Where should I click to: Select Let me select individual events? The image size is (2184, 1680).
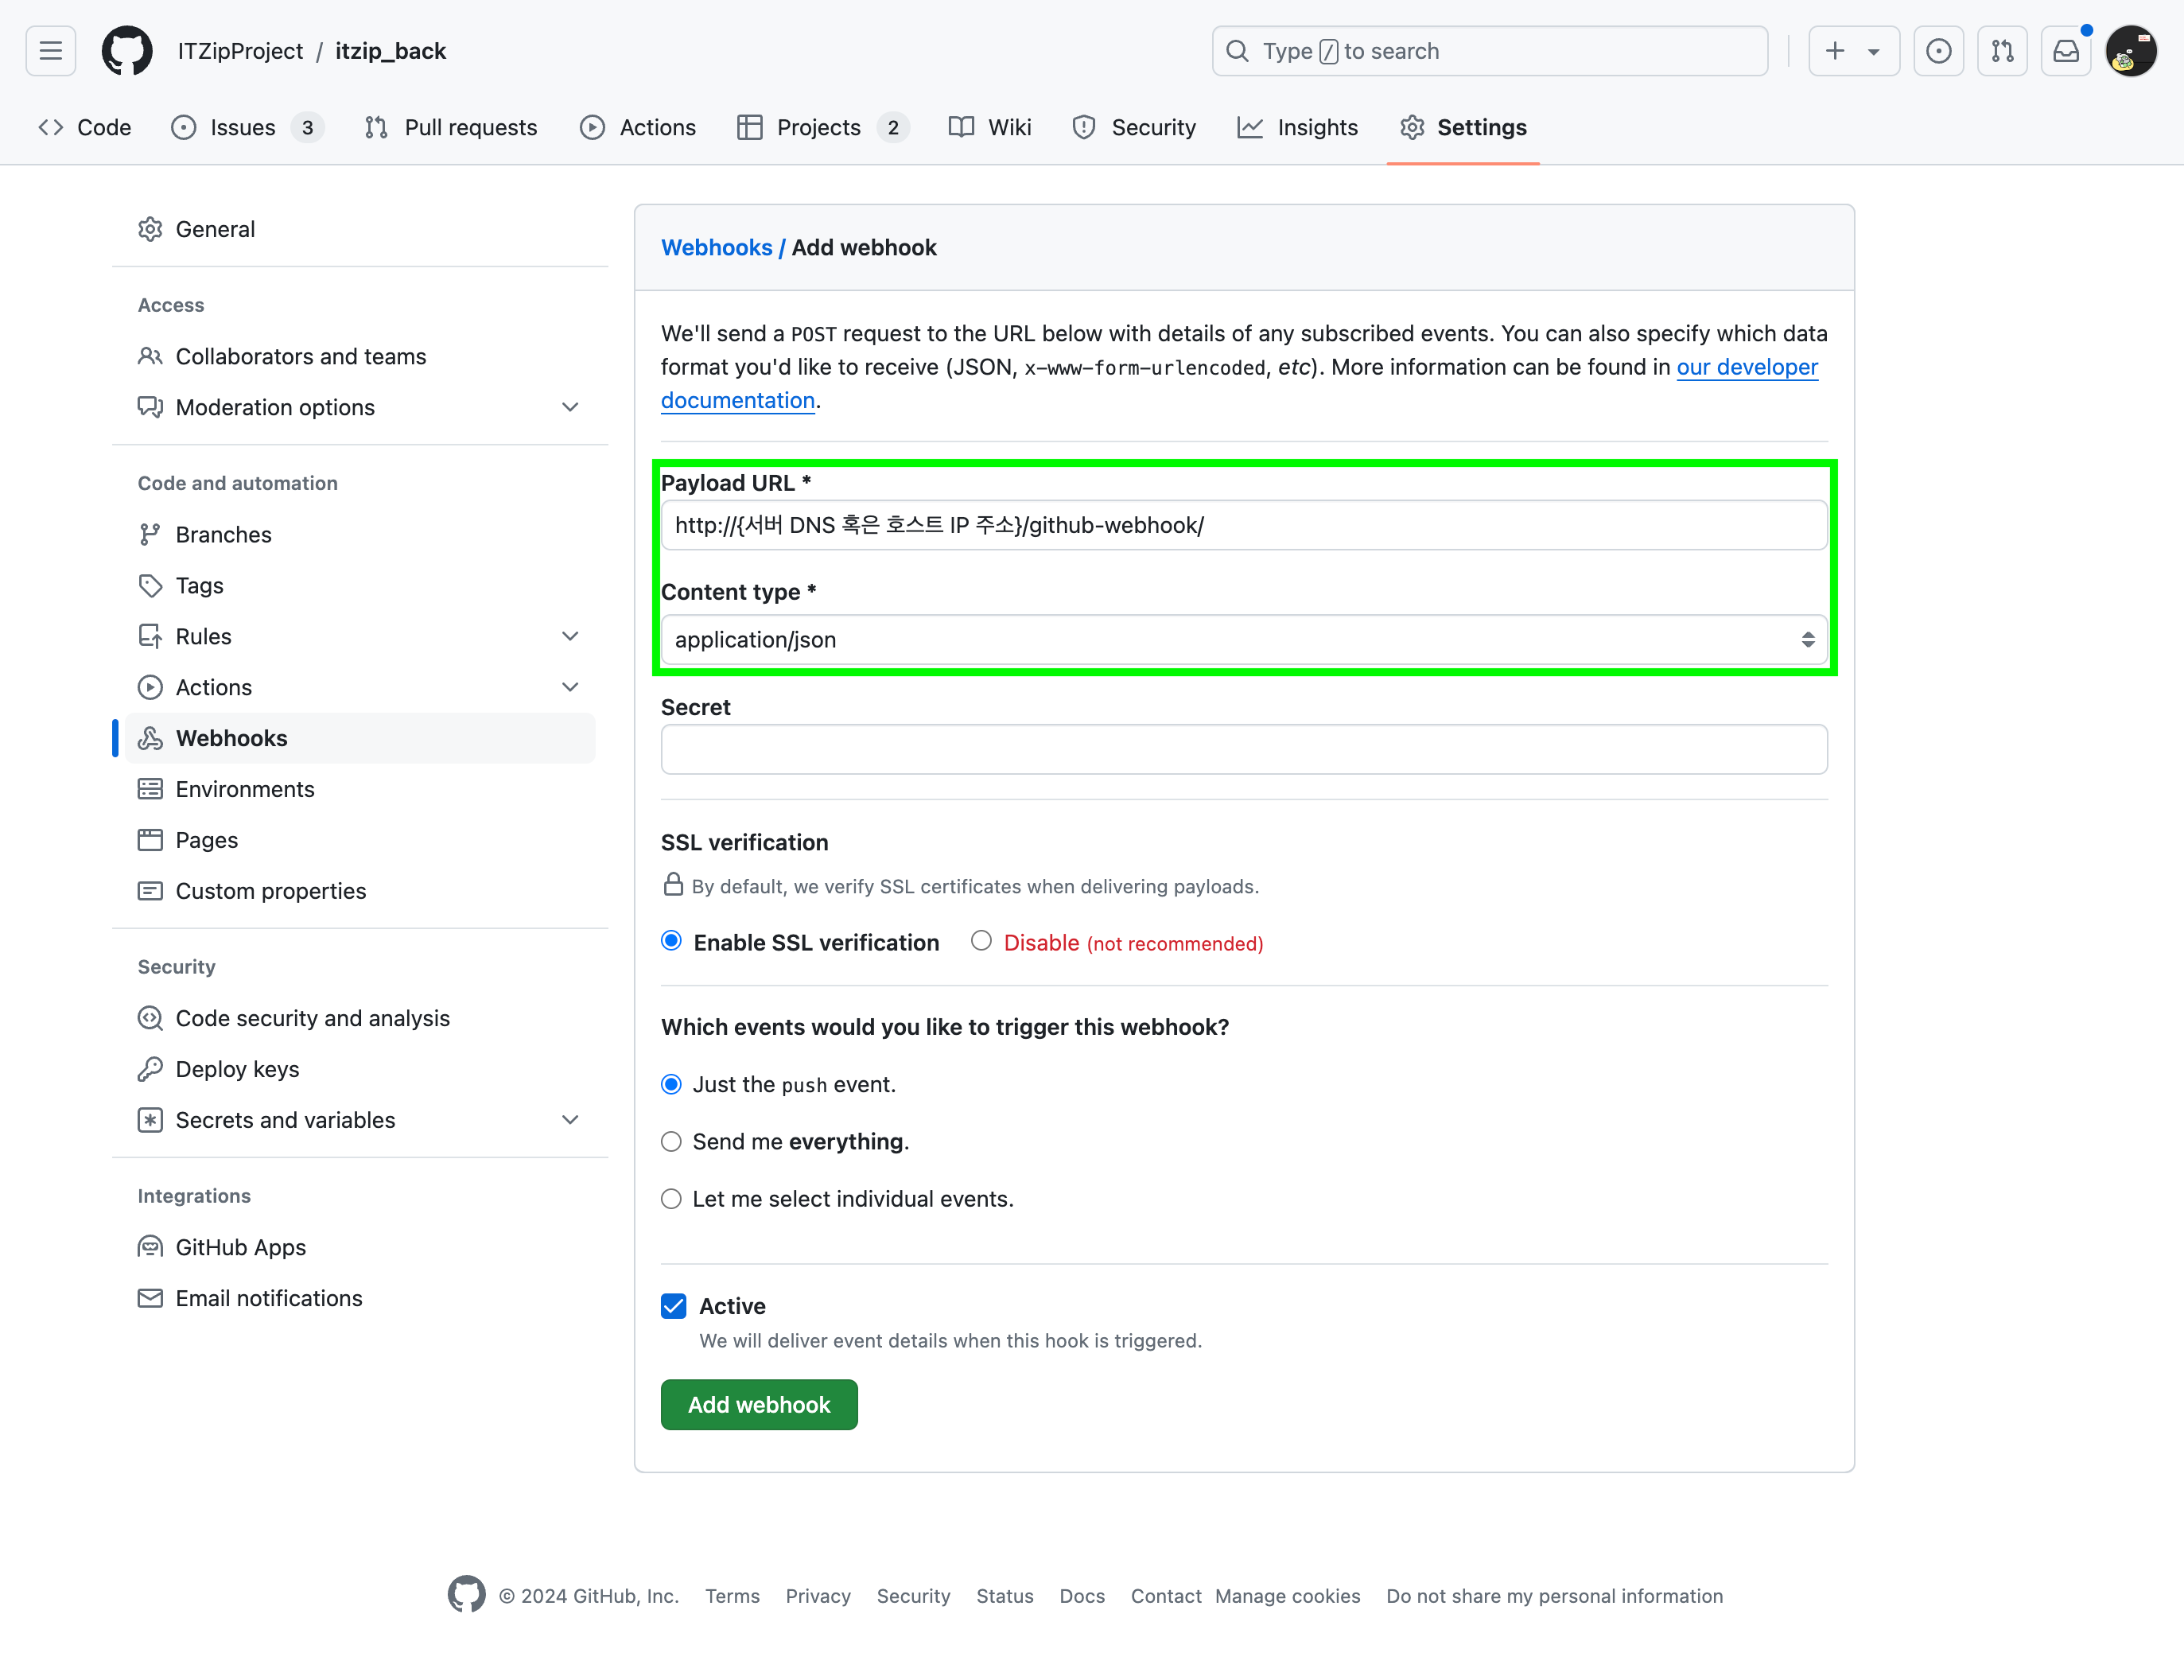pyautogui.click(x=671, y=1199)
